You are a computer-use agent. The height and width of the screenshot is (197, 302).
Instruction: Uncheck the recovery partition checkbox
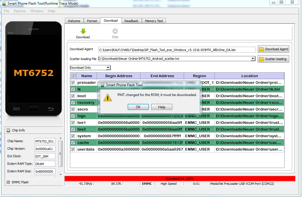tap(73, 103)
